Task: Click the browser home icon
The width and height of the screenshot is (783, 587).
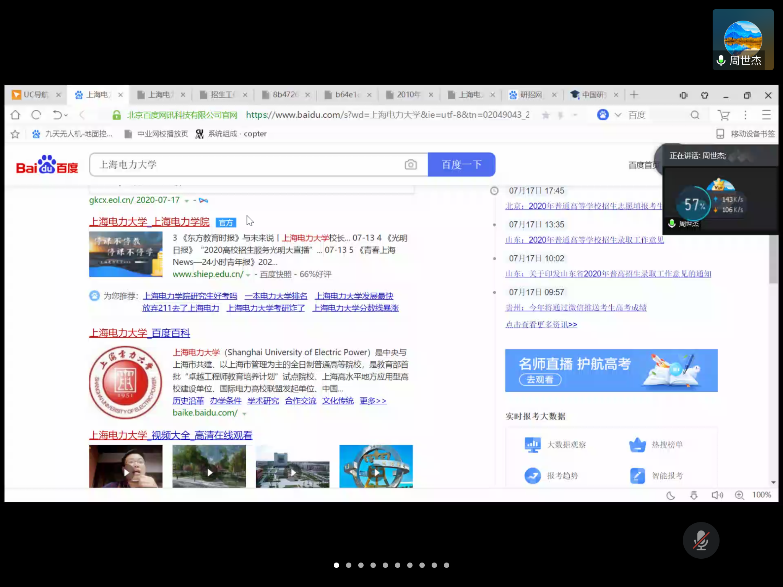Action: (x=15, y=115)
